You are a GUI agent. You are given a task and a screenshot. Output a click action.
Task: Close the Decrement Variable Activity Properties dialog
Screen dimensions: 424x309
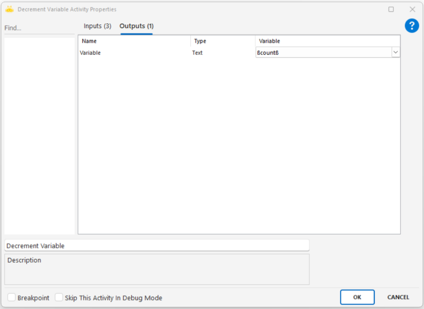[x=412, y=9]
